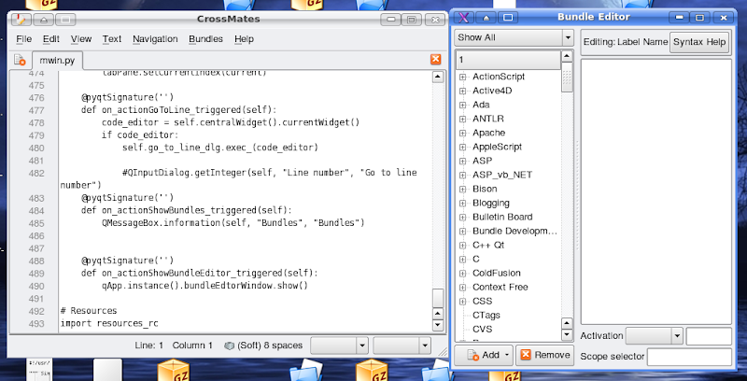The width and height of the screenshot is (747, 381).
Task: Click the bundle list scrollbar handle
Action: [x=567, y=78]
